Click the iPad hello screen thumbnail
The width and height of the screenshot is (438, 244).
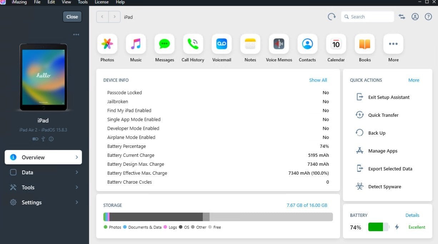(x=43, y=77)
